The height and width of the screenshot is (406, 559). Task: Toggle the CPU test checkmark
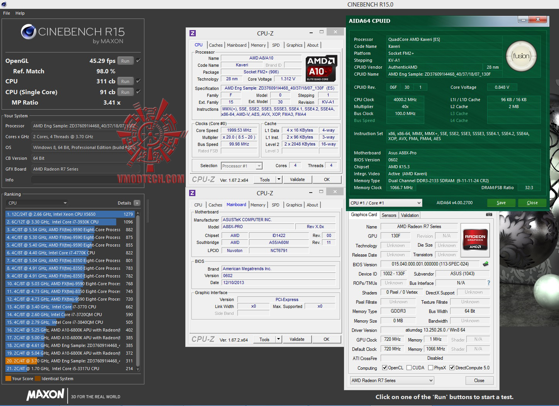tap(138, 81)
